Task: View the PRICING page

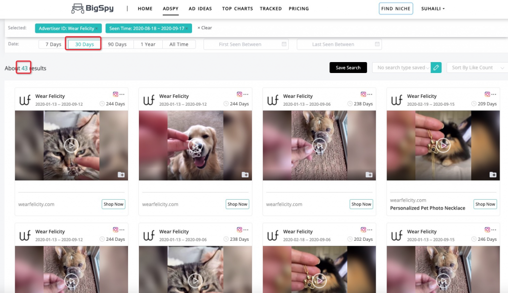Action: tap(299, 9)
